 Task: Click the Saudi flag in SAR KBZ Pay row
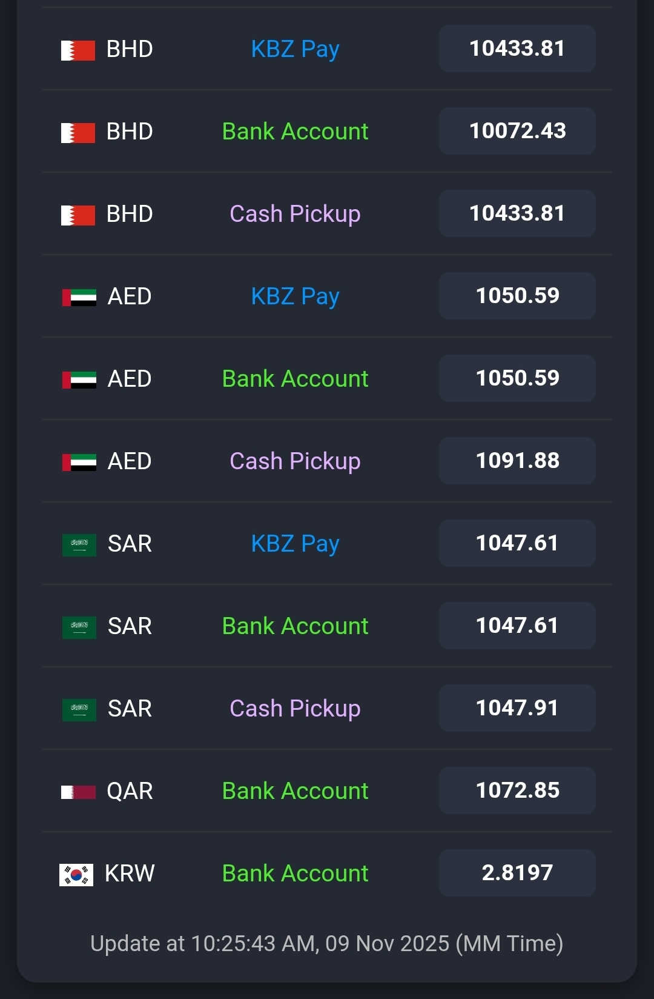pyautogui.click(x=79, y=545)
